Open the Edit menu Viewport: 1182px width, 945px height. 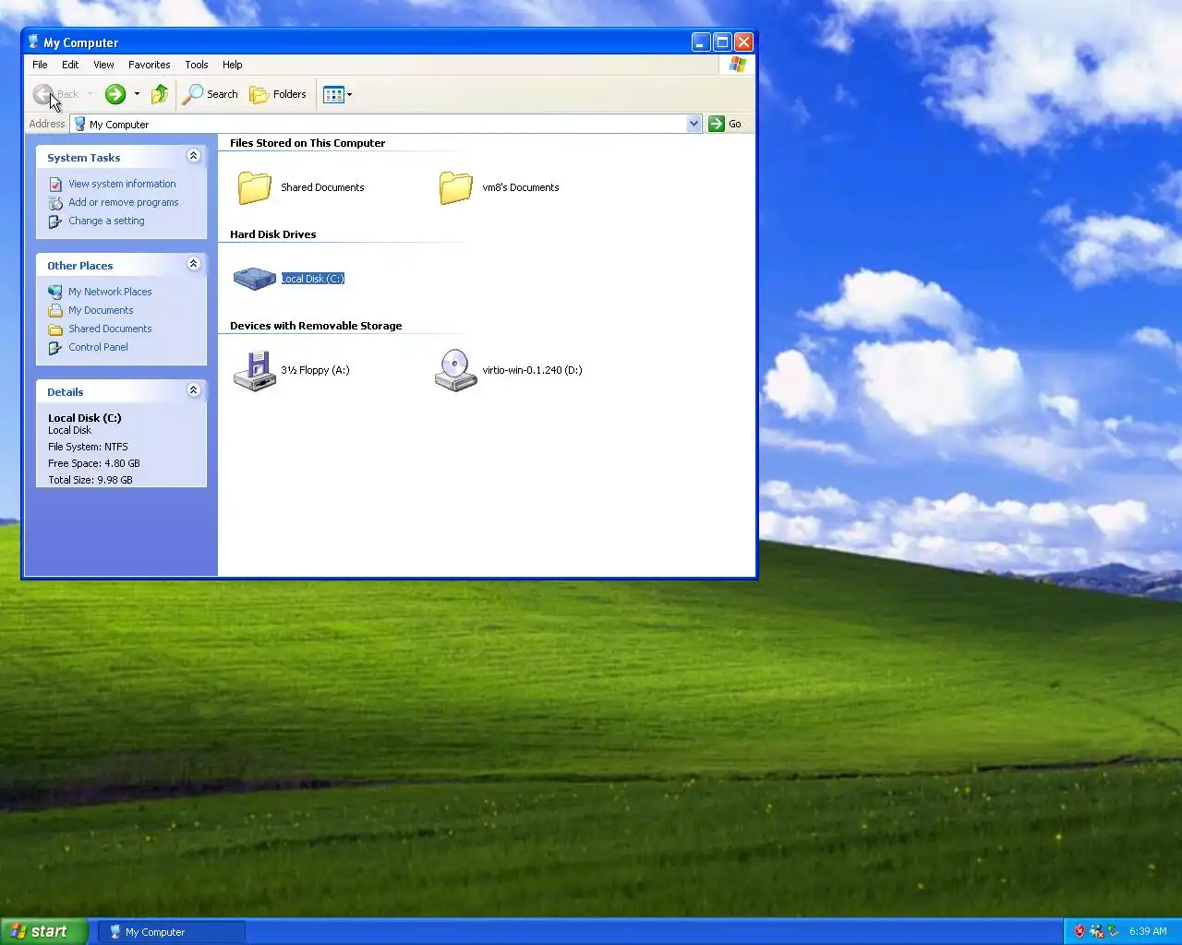coord(70,65)
